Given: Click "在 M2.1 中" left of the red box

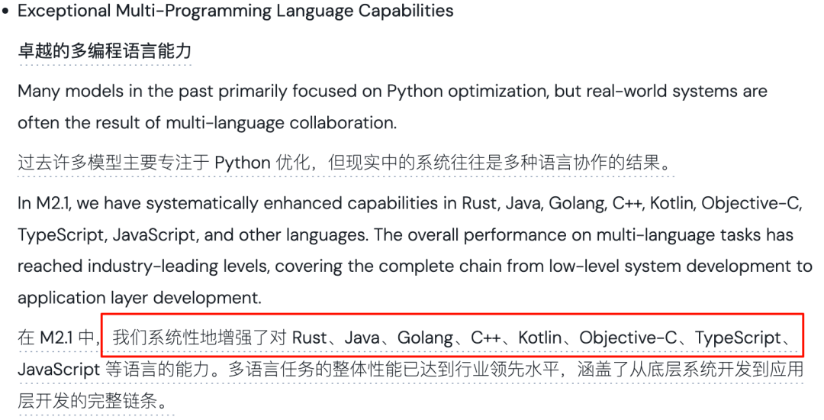Looking at the screenshot, I should [58, 338].
